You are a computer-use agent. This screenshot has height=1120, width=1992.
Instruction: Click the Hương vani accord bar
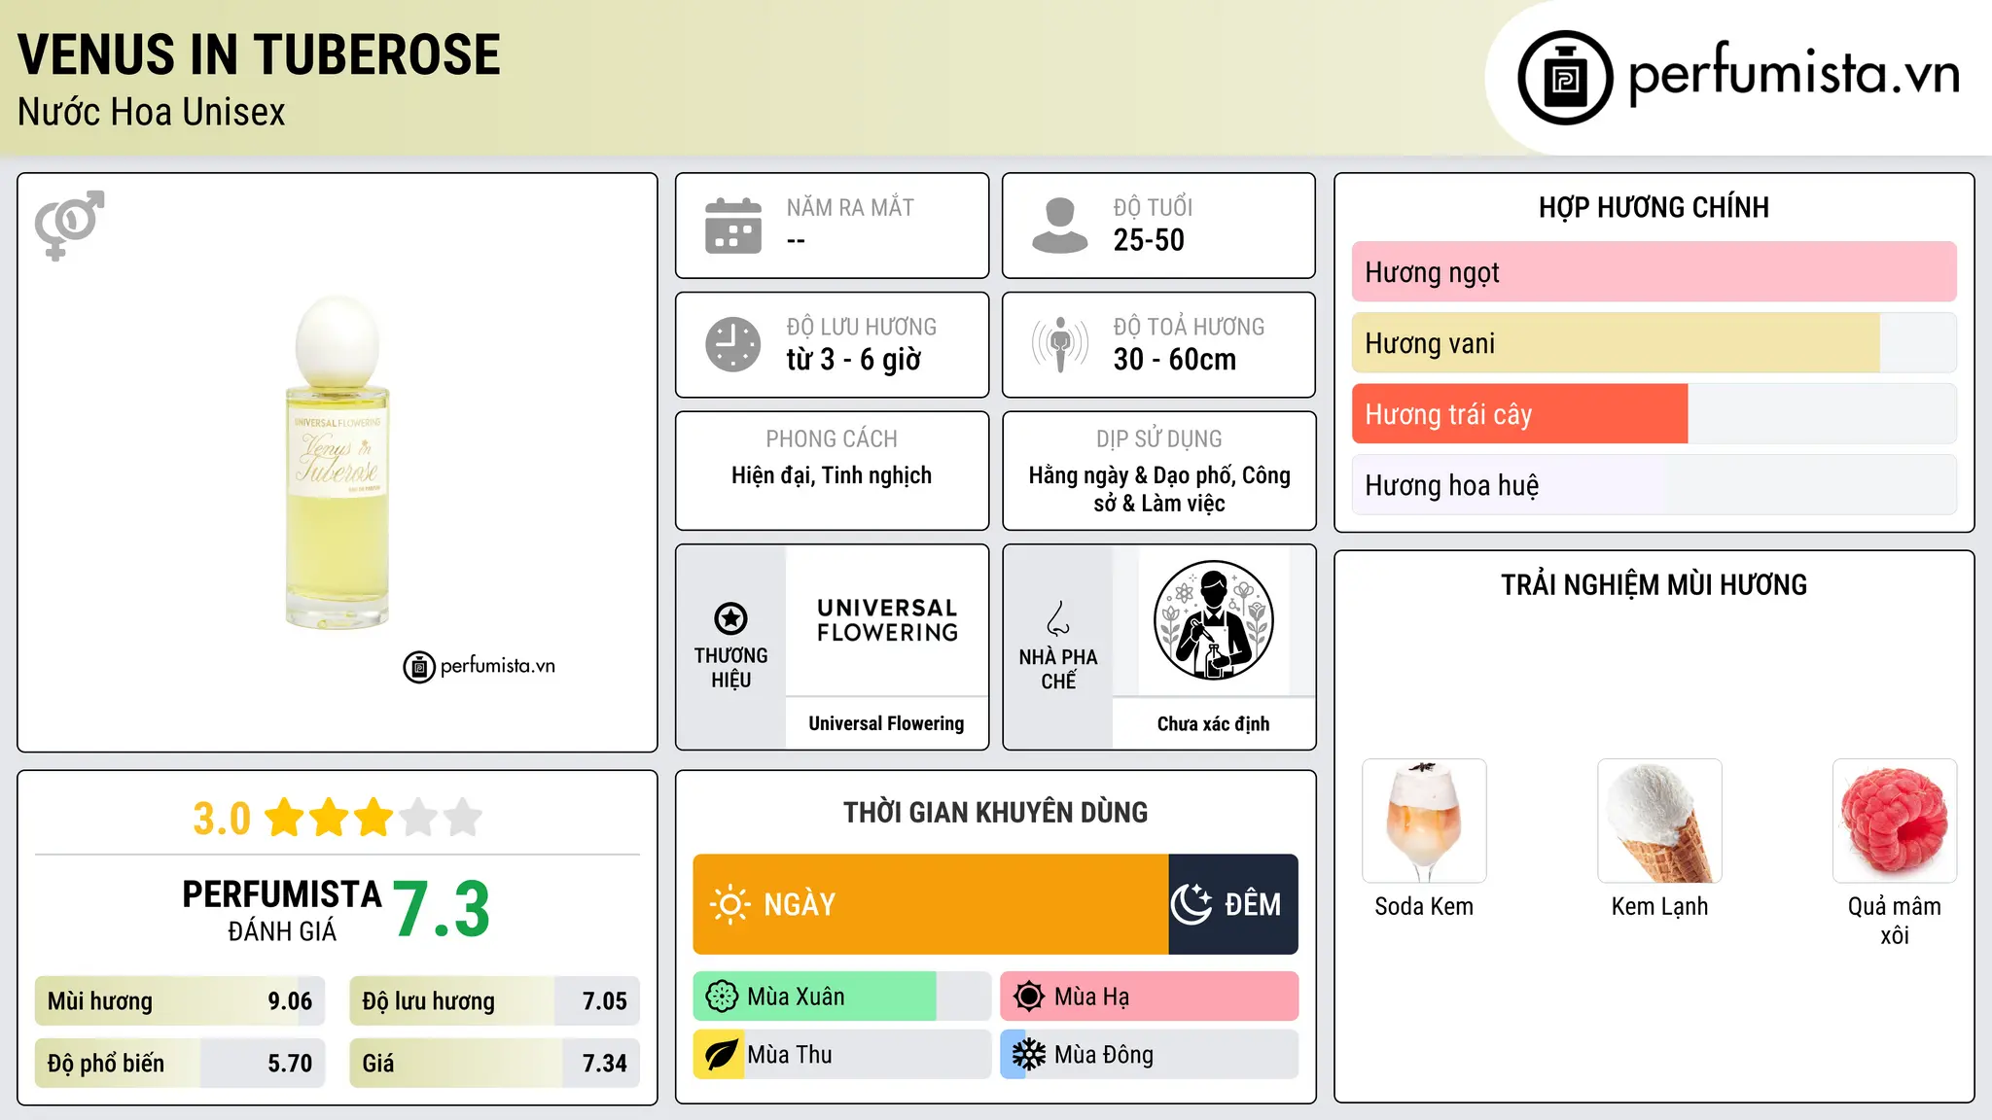click(x=1654, y=343)
